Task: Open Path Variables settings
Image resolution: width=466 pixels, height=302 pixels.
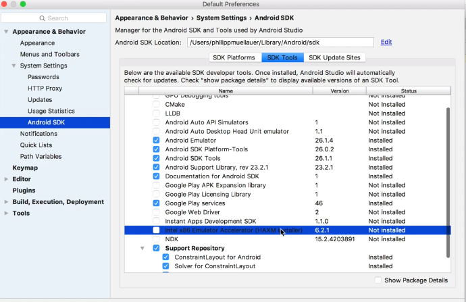Action: coord(41,156)
